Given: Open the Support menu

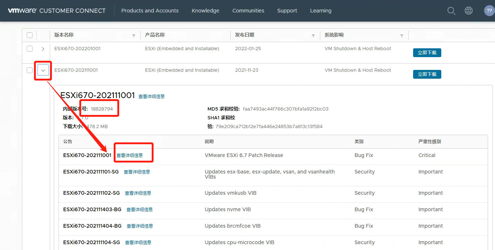Looking at the screenshot, I should coord(287,11).
